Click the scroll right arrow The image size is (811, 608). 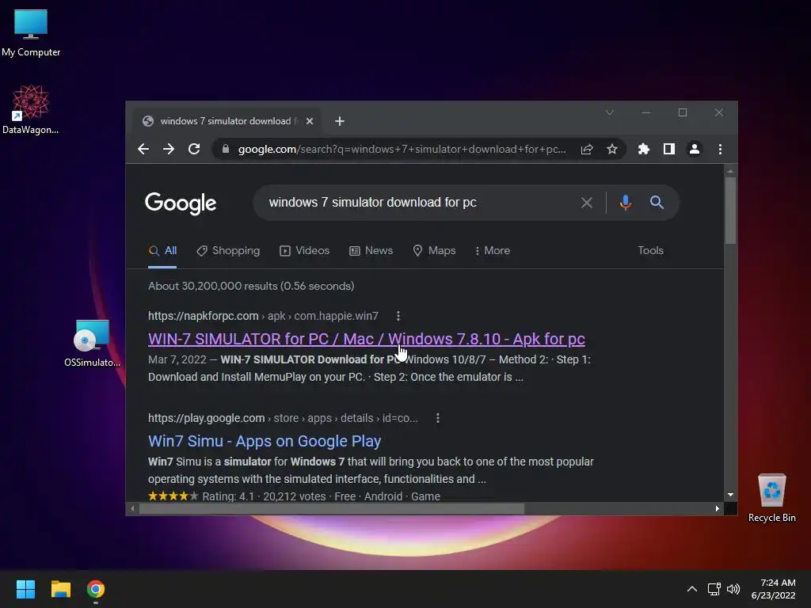pyautogui.click(x=717, y=509)
